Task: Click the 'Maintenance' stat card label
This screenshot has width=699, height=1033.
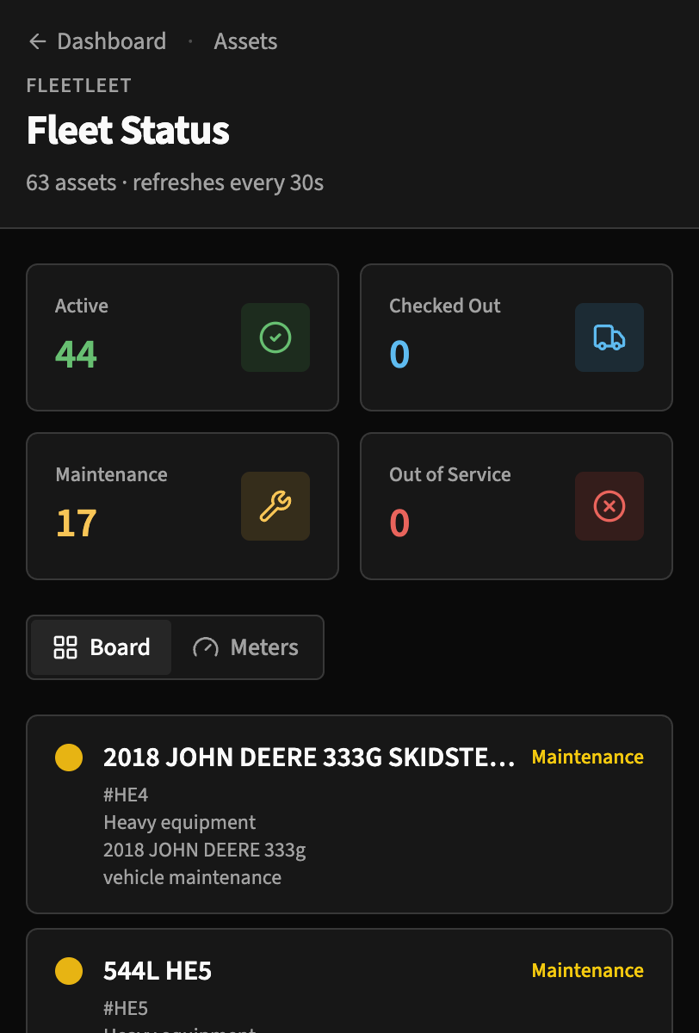Action: point(111,474)
